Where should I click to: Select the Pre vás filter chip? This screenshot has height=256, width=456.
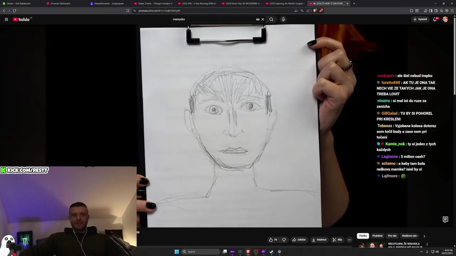tap(392, 236)
